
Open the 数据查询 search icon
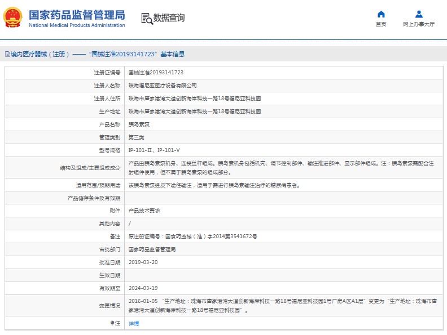point(147,19)
